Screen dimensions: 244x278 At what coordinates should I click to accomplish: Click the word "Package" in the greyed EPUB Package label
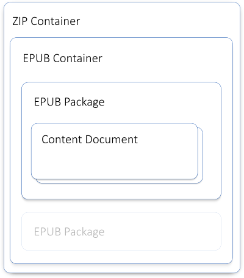pos(84,232)
